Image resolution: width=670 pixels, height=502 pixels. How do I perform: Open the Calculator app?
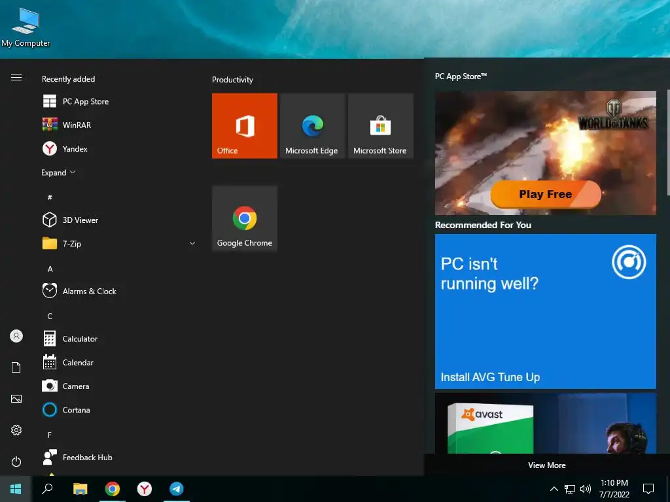[x=119, y=339]
